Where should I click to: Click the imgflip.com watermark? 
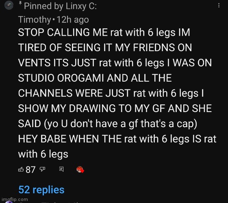tap(15, 199)
